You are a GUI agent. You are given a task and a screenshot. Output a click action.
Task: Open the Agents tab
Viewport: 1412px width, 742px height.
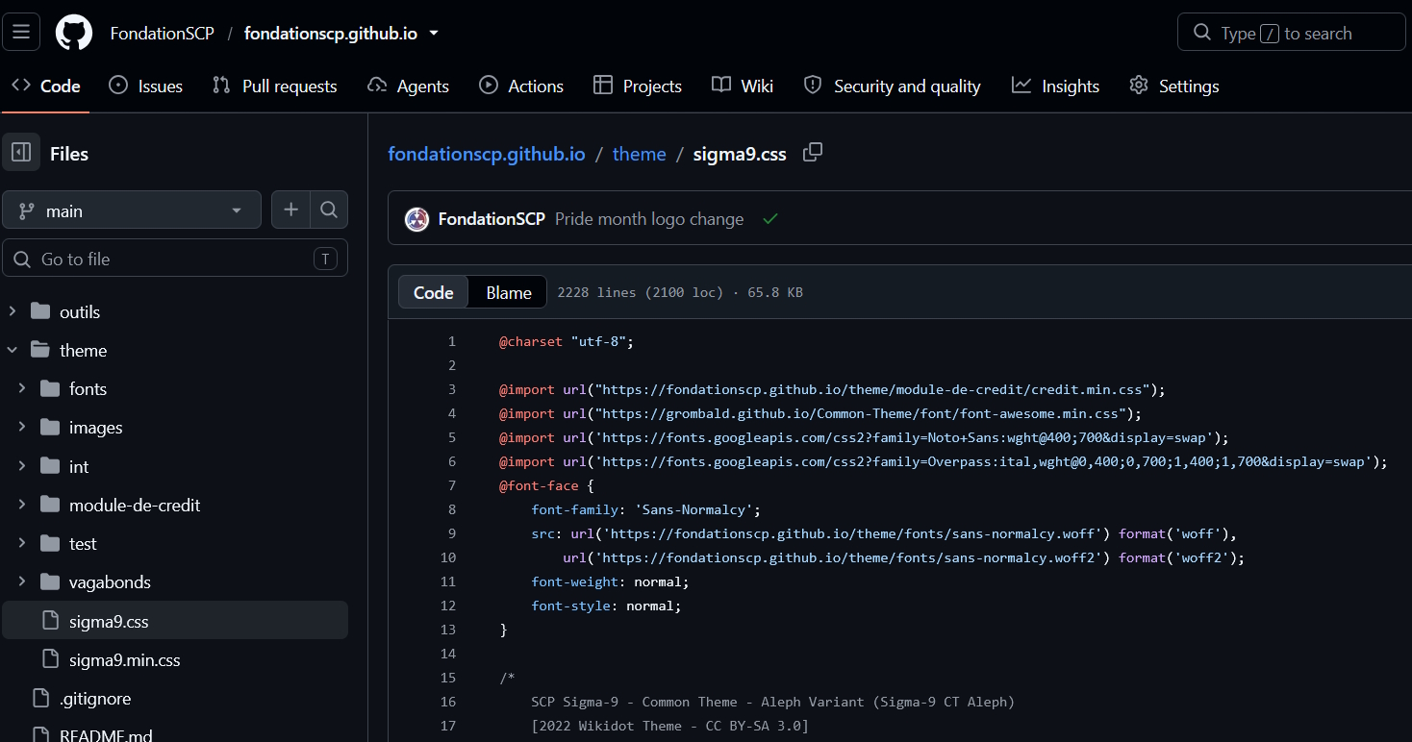[x=408, y=86]
